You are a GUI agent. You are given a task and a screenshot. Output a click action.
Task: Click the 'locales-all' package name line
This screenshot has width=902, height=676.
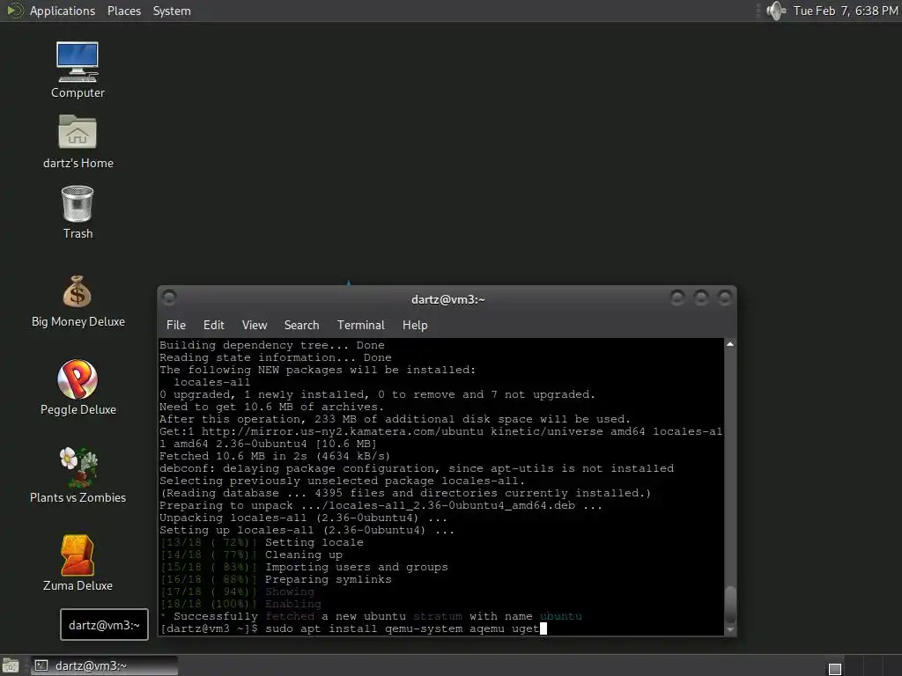coord(211,382)
